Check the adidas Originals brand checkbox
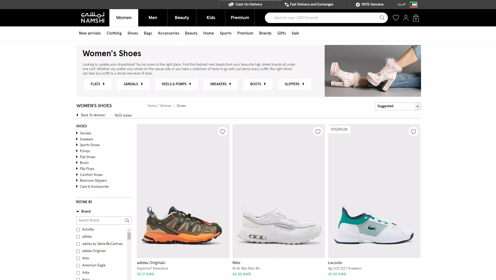Viewport: 496px width, 280px height. [x=78, y=251]
